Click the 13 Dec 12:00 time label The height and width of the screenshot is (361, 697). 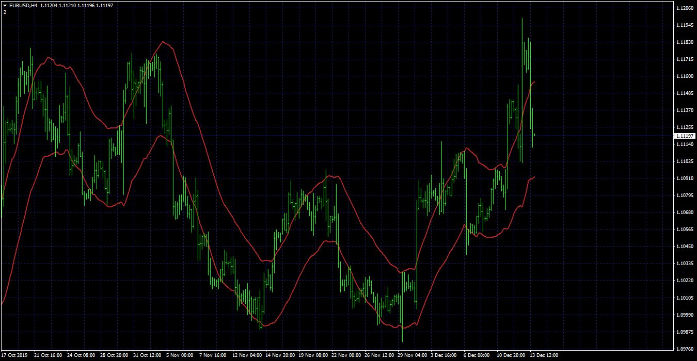(x=544, y=355)
